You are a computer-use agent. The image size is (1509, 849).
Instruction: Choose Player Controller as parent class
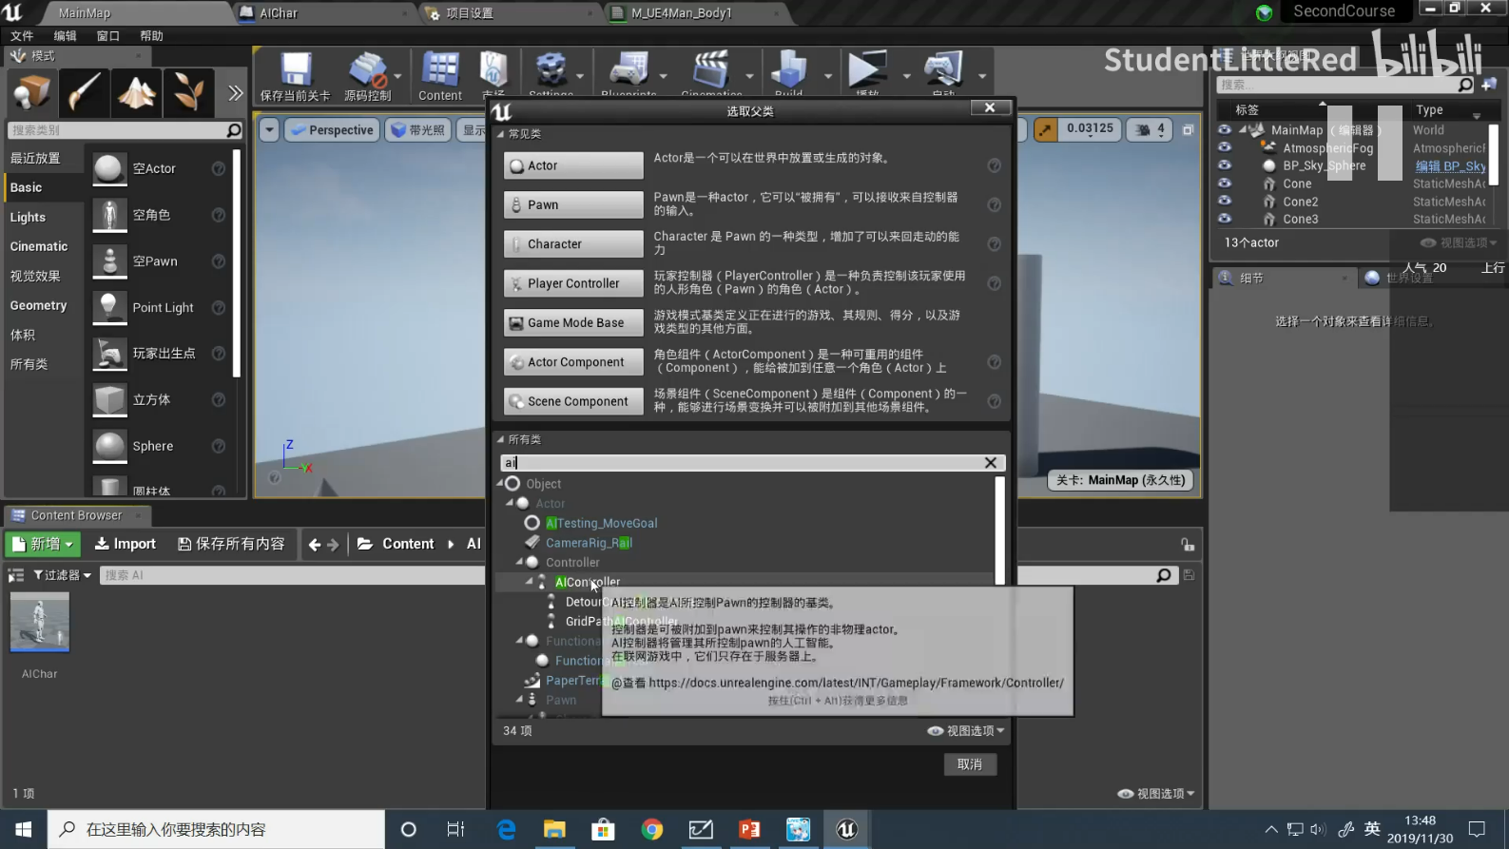coord(573,283)
